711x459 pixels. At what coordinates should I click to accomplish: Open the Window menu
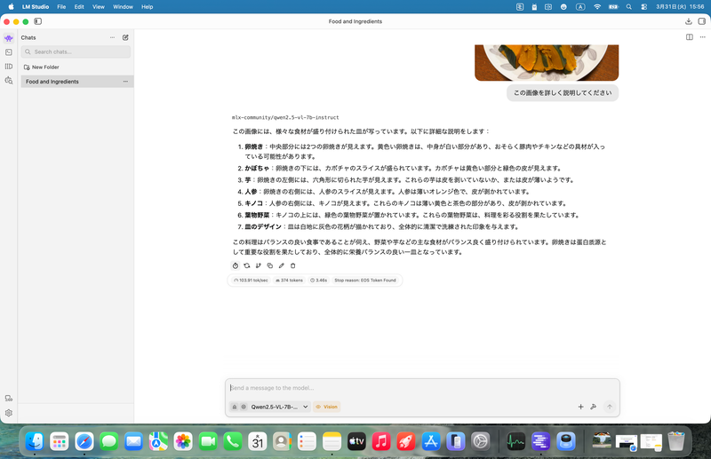point(123,7)
